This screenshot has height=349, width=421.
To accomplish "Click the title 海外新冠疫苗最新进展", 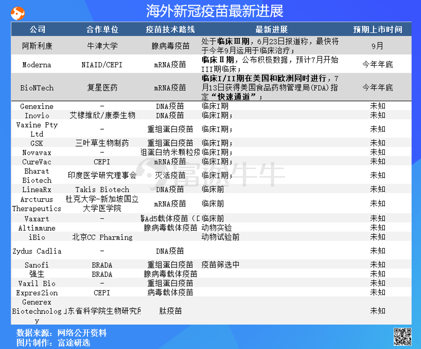I will (214, 11).
